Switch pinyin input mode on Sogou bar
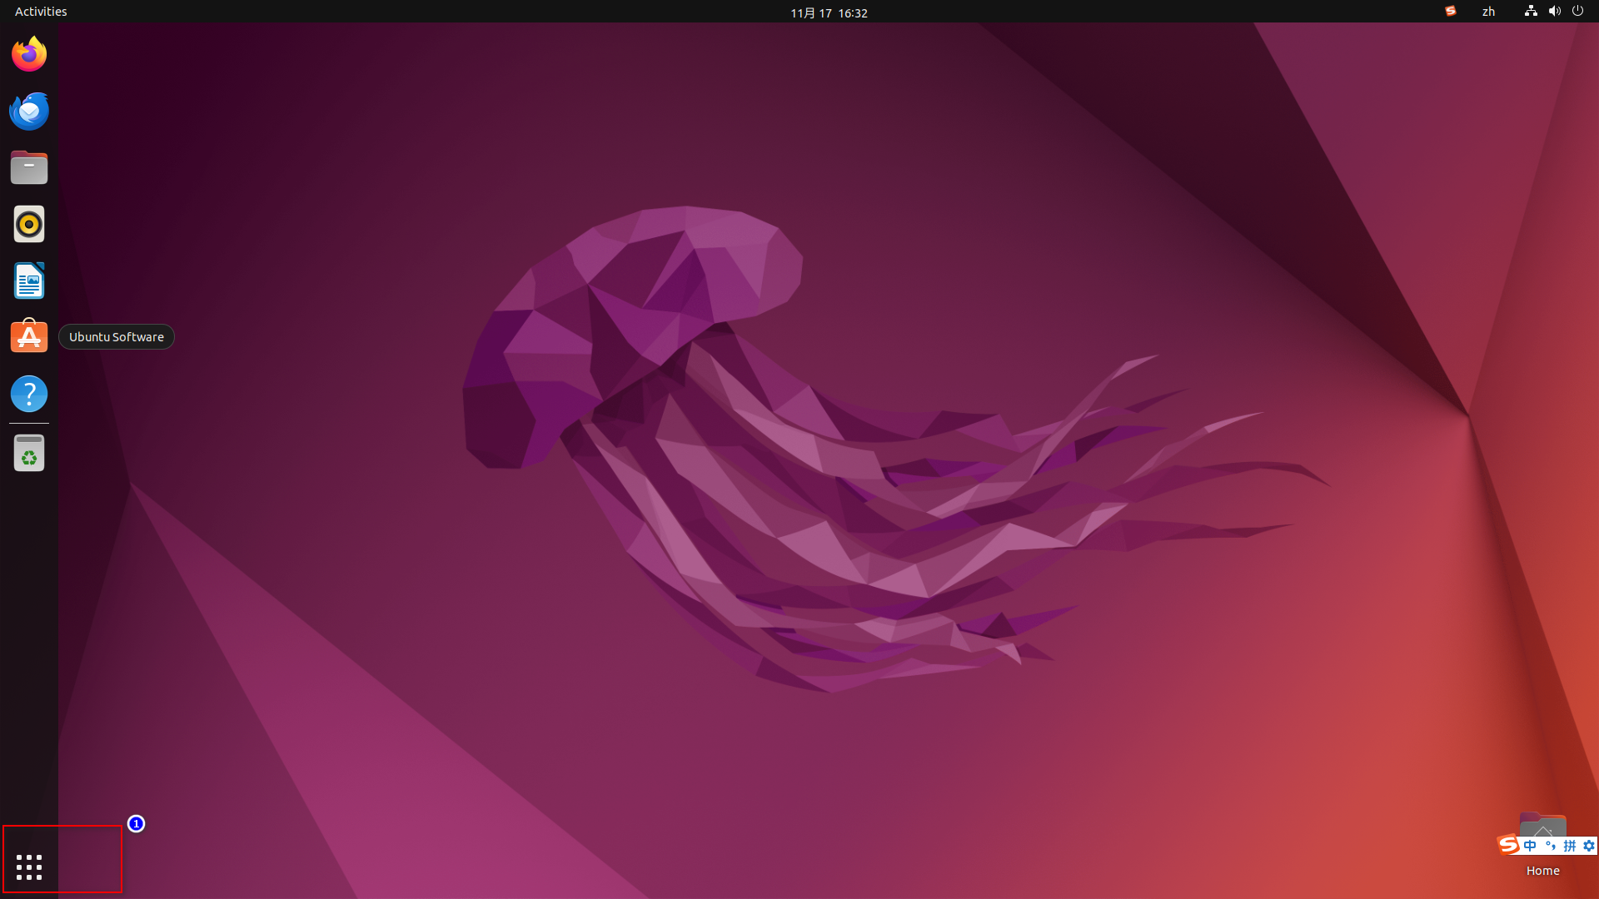 tap(1570, 846)
